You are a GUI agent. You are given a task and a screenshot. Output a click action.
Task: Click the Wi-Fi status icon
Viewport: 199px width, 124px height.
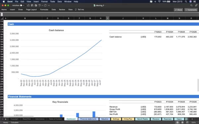tap(159, 2)
